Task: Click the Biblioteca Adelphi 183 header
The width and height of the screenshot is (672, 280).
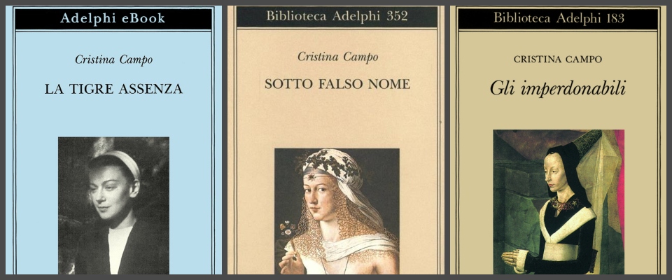Action: 559,18
